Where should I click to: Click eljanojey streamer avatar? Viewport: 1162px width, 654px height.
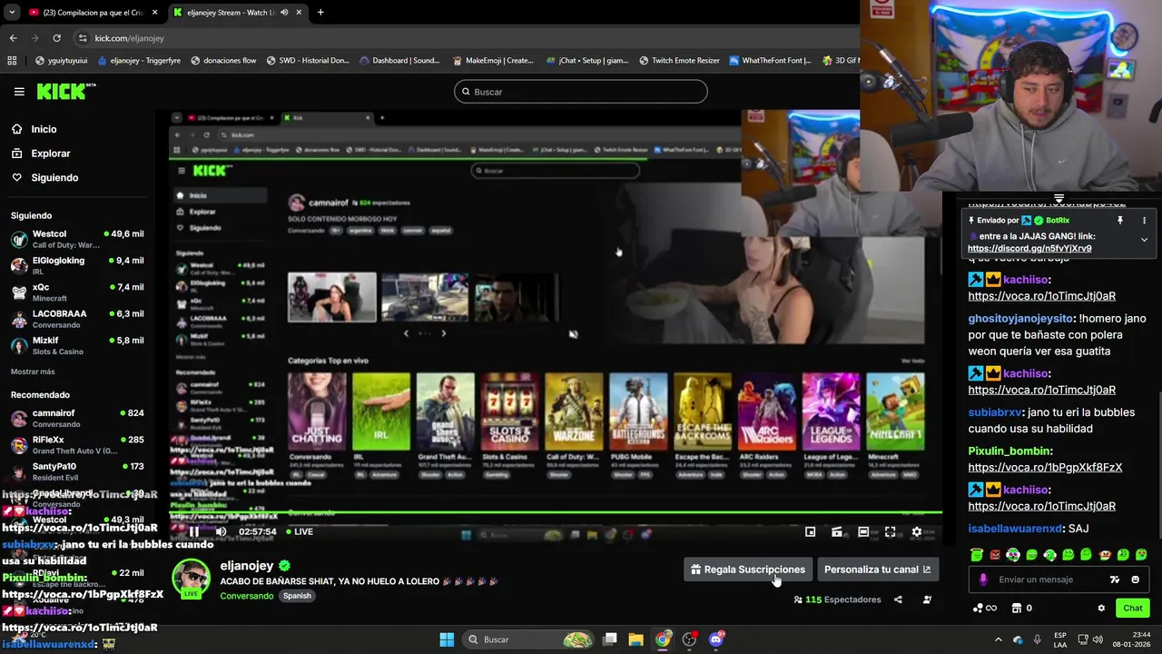(x=192, y=580)
